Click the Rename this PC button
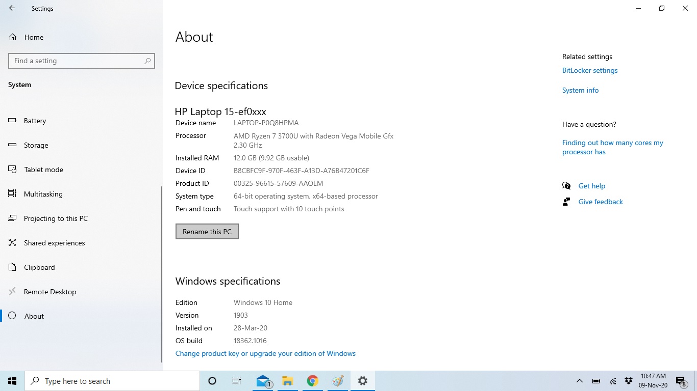The image size is (697, 391). [207, 232]
